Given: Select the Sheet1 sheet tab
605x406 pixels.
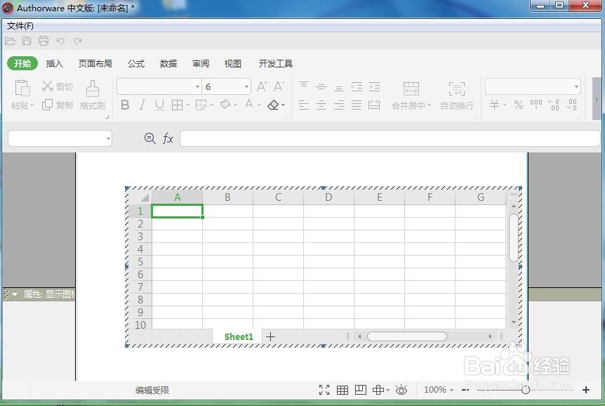Looking at the screenshot, I should (x=239, y=337).
